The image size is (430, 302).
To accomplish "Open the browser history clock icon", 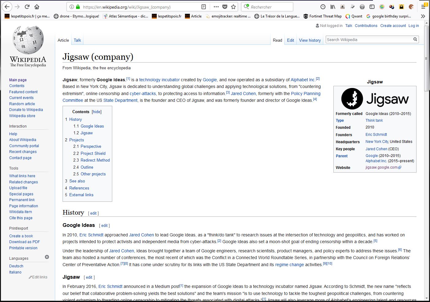I will pos(323,7).
